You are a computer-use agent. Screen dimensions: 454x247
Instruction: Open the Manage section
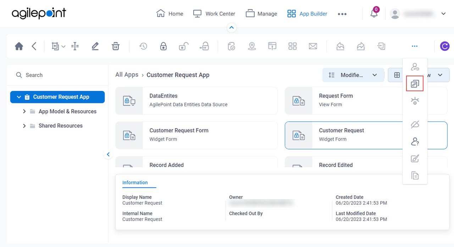tap(261, 14)
